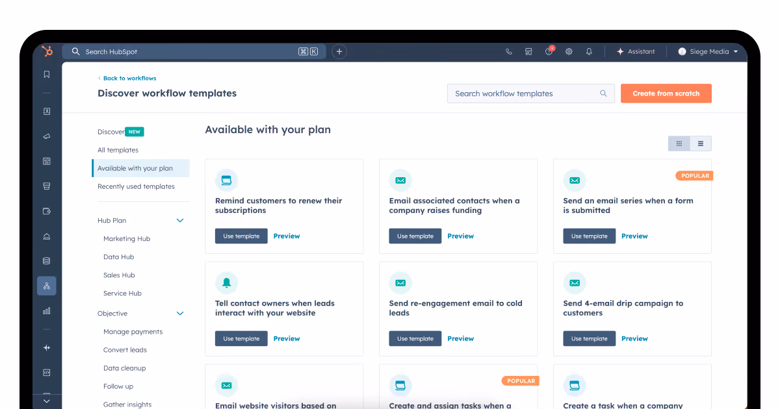Click the bell icon on Tell contact owners card
This screenshot has width=780, height=409.
coord(227,282)
